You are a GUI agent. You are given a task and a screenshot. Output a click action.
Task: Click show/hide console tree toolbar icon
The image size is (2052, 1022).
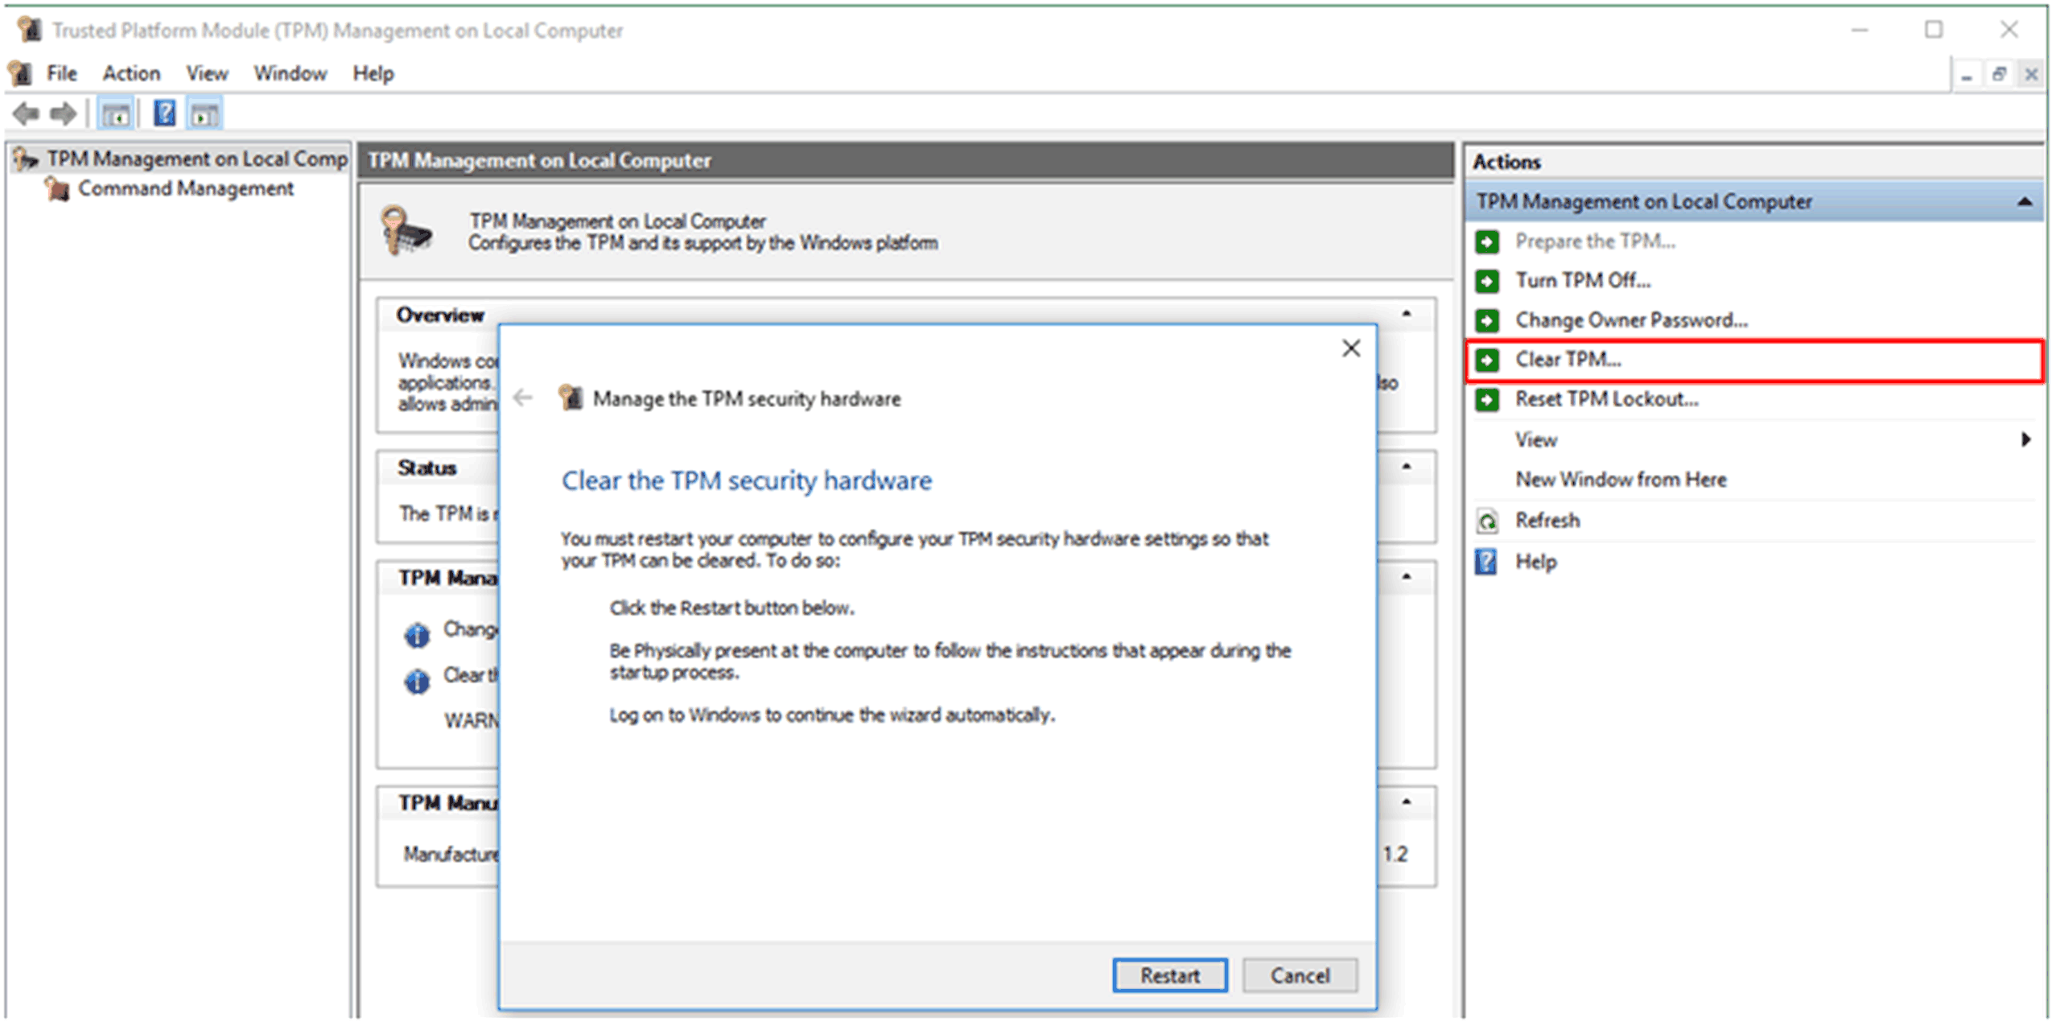click(115, 115)
